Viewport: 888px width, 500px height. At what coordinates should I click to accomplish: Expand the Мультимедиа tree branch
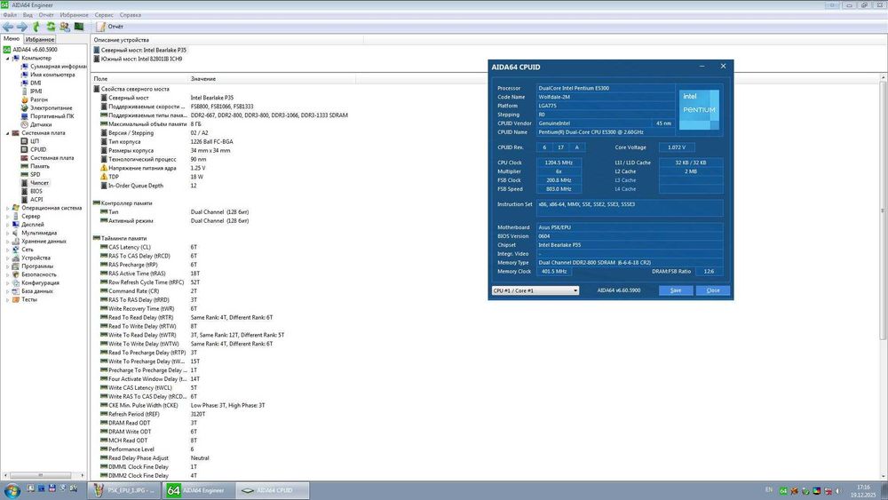[8, 233]
